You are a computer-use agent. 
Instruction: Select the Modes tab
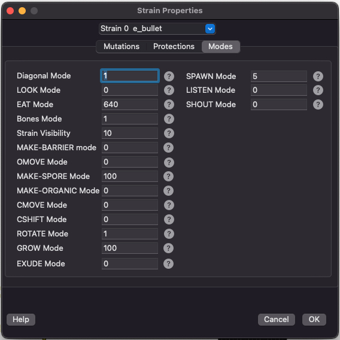point(220,47)
